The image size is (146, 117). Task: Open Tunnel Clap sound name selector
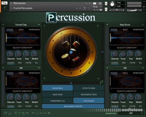click(x=21, y=25)
